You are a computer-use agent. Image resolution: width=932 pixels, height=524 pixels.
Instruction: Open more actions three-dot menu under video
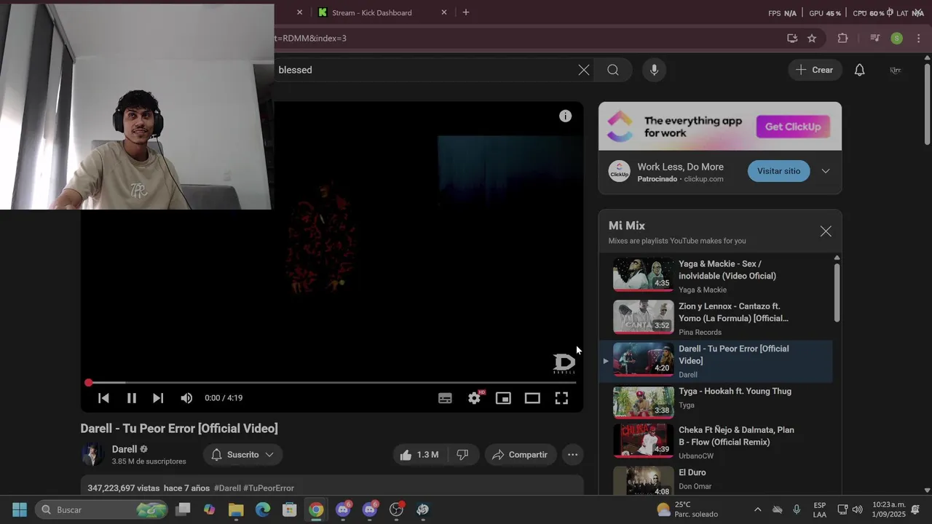(572, 455)
